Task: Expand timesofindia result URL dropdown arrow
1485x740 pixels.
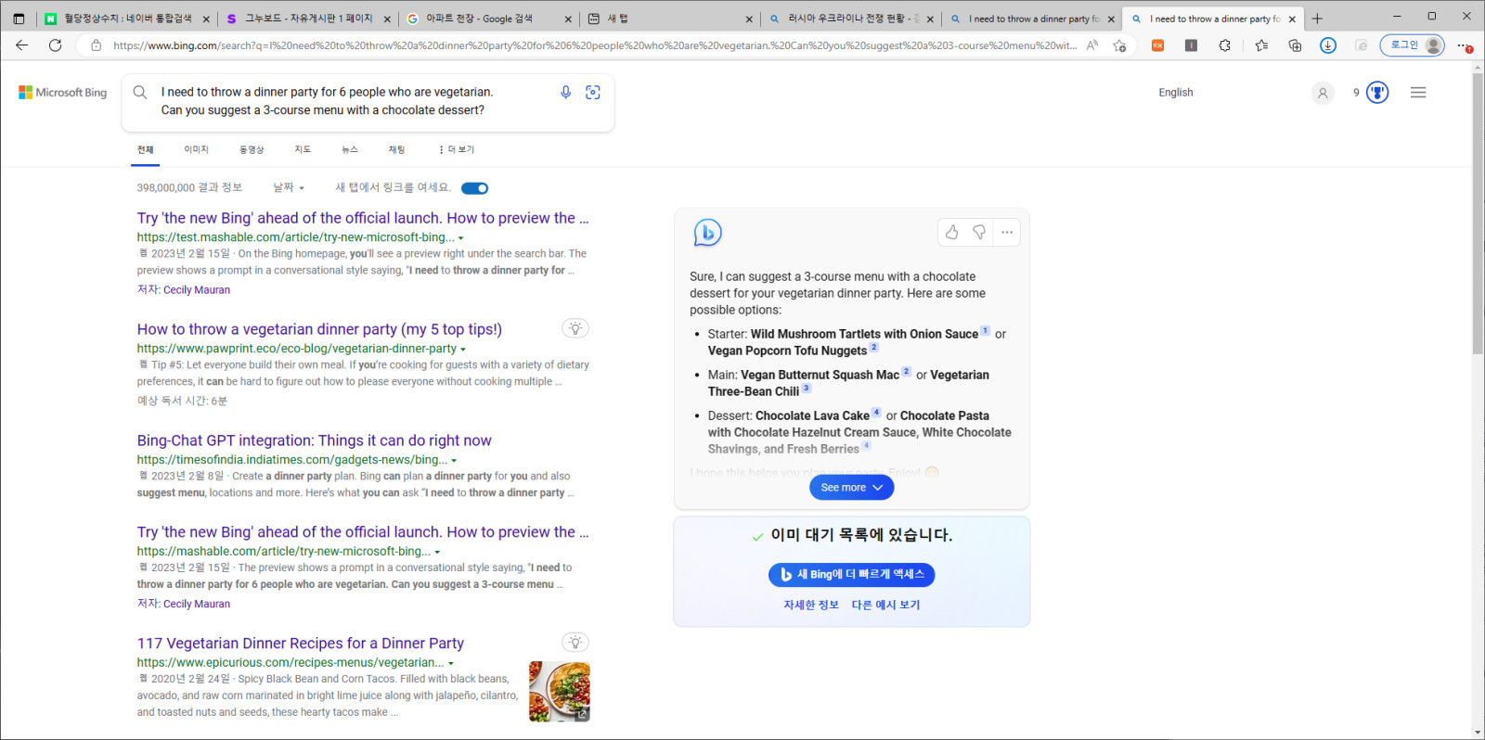Action: coord(454,461)
